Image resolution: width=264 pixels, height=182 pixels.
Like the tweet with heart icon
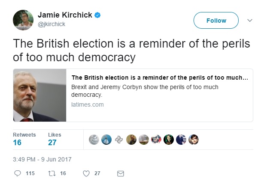tap(86, 173)
